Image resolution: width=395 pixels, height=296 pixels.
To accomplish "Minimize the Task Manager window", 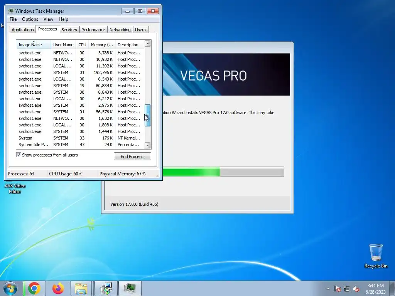I will 127,11.
